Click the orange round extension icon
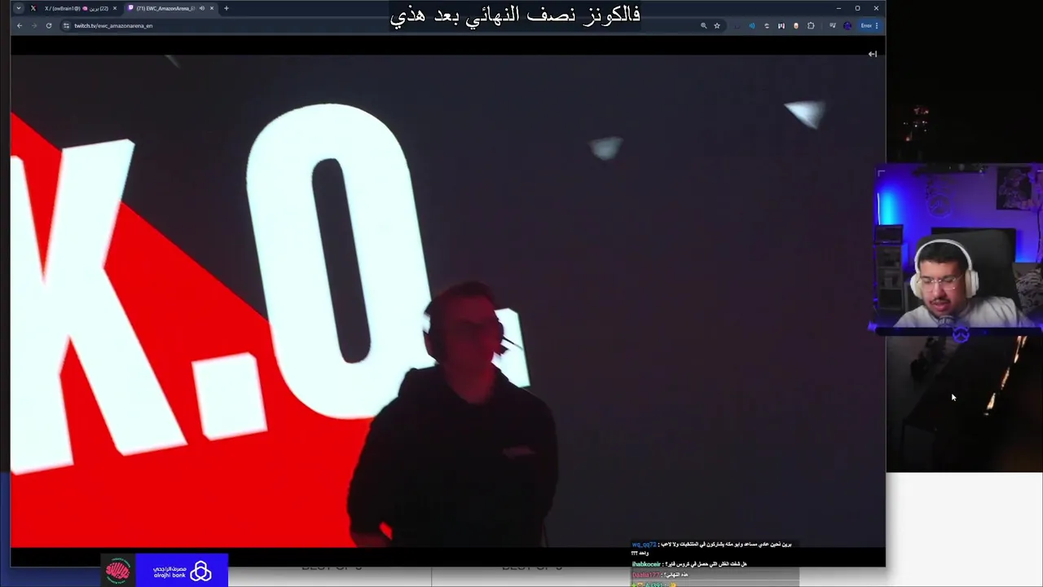This screenshot has width=1043, height=587. [796, 25]
